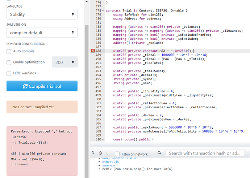Fold the contract Trial block at line 478
The image size is (250, 178).
103,10
